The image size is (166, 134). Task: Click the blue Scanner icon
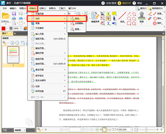click(x=21, y=18)
